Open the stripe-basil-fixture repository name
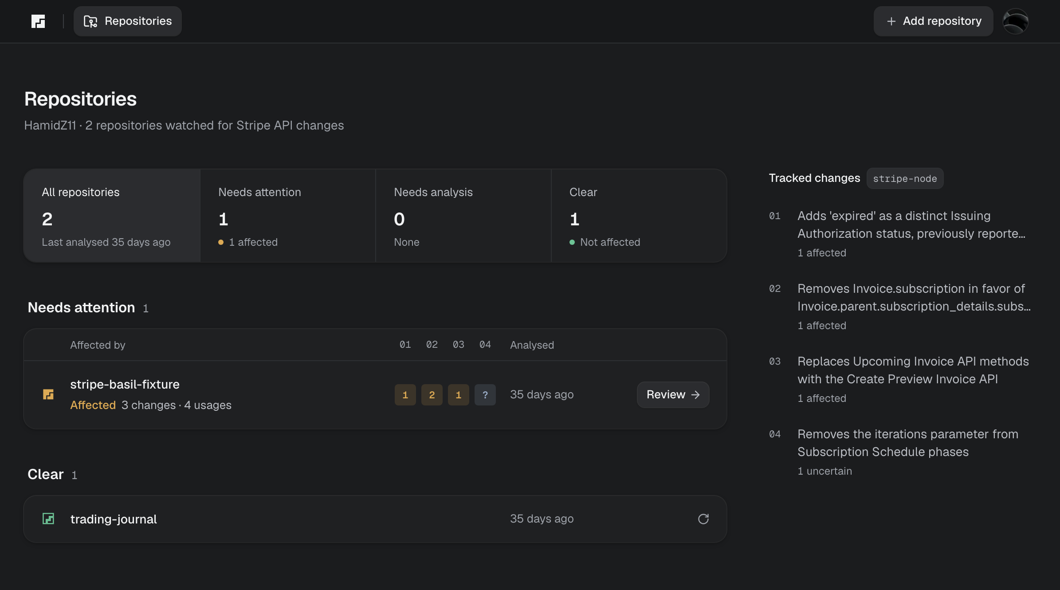Screen dimensions: 1060x590 tap(125, 384)
